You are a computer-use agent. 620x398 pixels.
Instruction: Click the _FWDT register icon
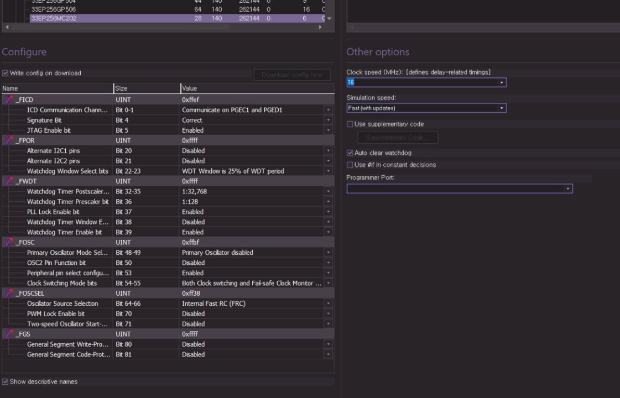(9, 181)
